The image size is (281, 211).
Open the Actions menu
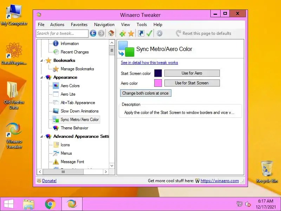click(x=57, y=25)
